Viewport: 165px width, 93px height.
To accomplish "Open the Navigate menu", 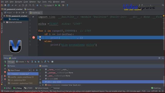I will click(19, 2).
